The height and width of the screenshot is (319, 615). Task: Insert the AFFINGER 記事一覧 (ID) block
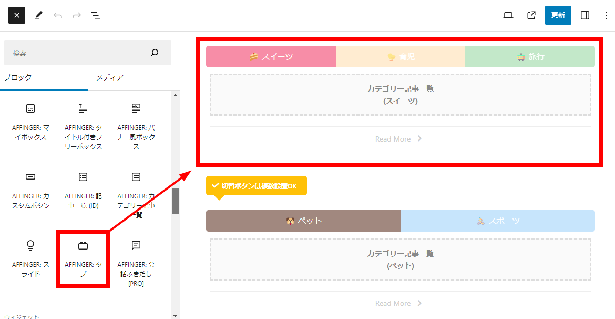[83, 191]
